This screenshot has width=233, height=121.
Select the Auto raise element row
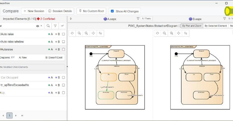(x=33, y=34)
